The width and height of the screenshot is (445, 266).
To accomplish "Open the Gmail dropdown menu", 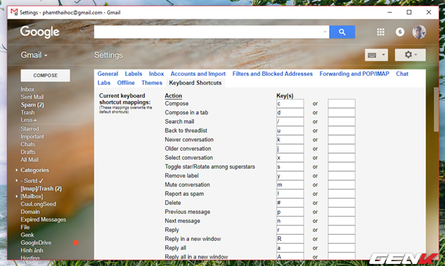I will (34, 55).
